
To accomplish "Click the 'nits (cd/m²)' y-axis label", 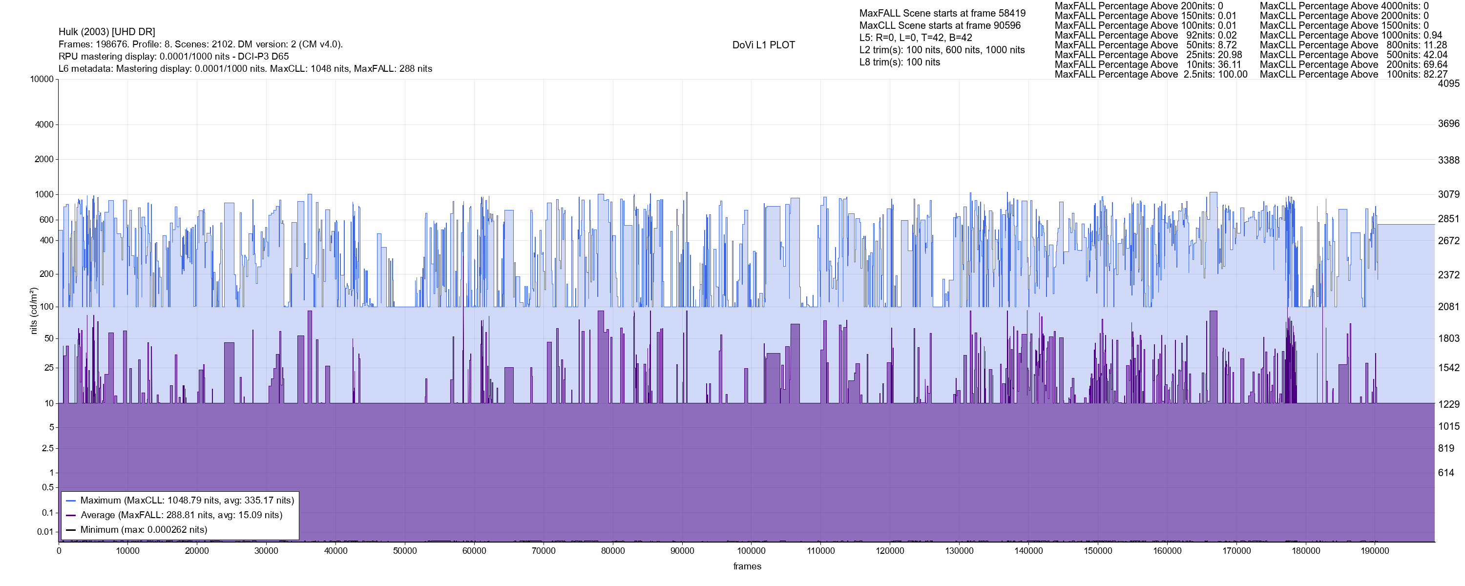I will (33, 311).
